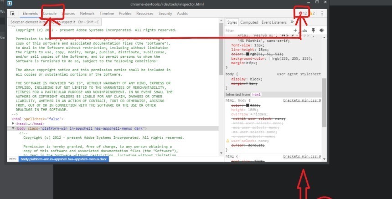Select the Computed tab

tap(249, 22)
